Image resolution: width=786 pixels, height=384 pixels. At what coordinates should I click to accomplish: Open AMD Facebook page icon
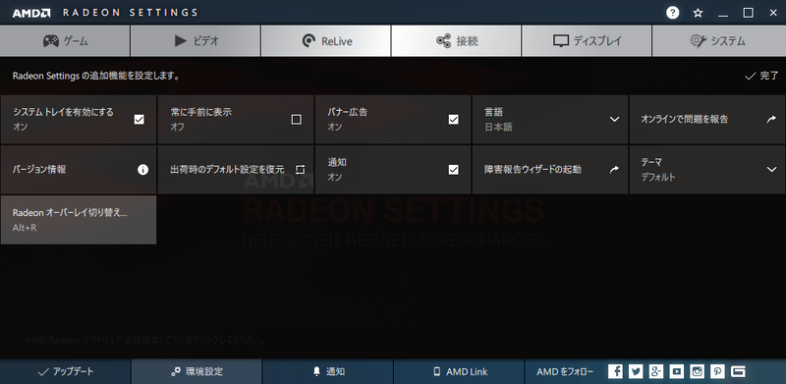(x=616, y=371)
